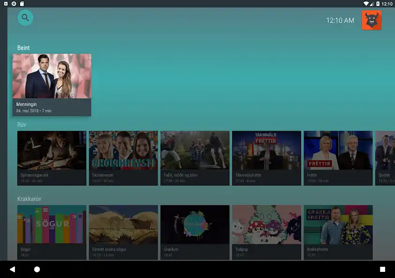Screen dimensions: 395x278
Task: Tap the circle notification icon in status bar
Action: (14, 4)
